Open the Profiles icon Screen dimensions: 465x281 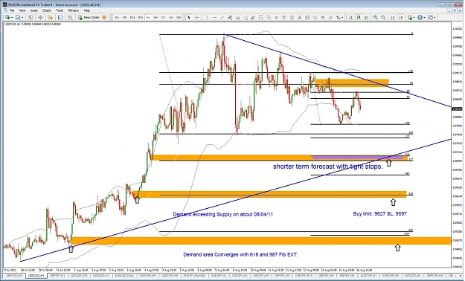18,18
